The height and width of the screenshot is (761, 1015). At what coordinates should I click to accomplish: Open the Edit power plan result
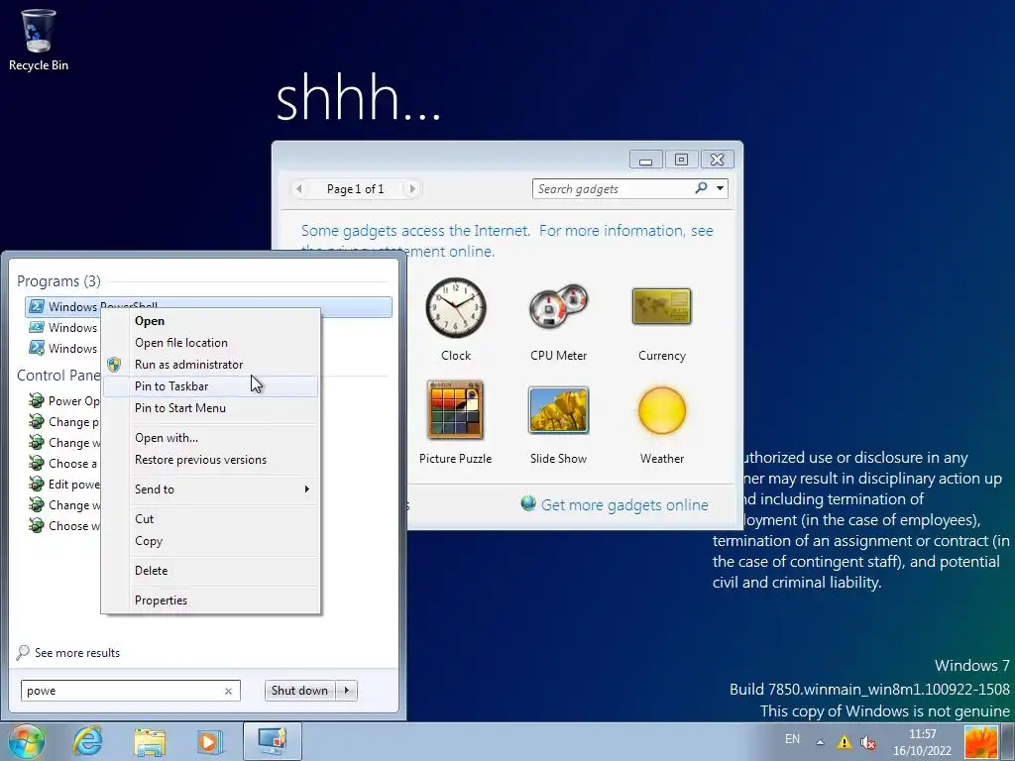click(x=64, y=484)
